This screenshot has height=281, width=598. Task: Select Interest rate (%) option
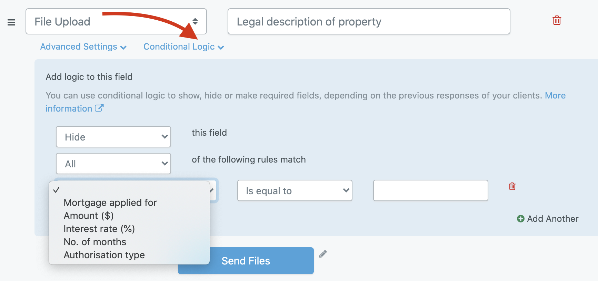[x=129, y=229]
